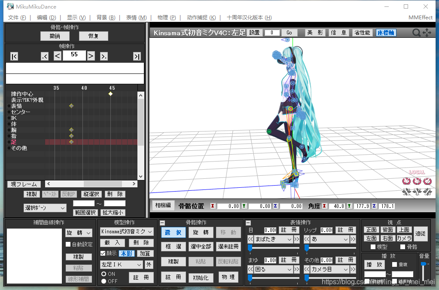The width and height of the screenshot is (439, 290).
Task: Jump to the first frame button
Action: pyautogui.click(x=14, y=56)
